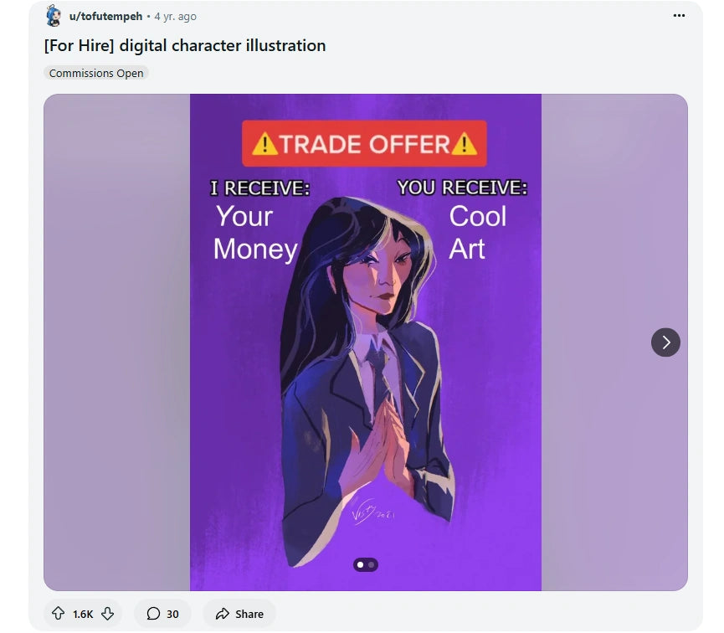Open the u/tofutempeh user profile link
This screenshot has width=724, height=633.
[x=105, y=16]
